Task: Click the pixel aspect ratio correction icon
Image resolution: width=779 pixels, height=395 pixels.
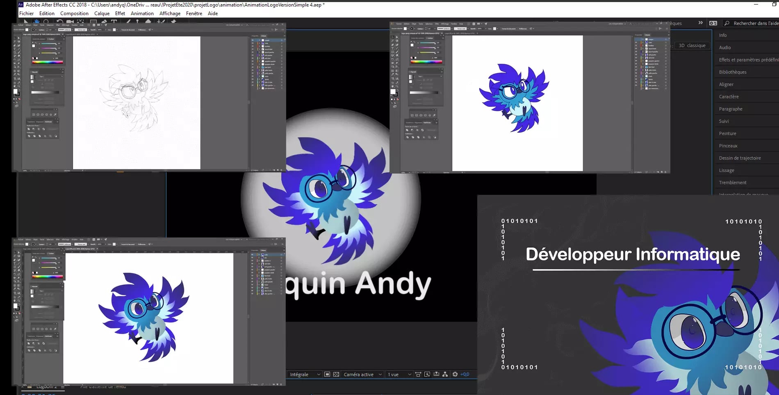Action: click(418, 374)
